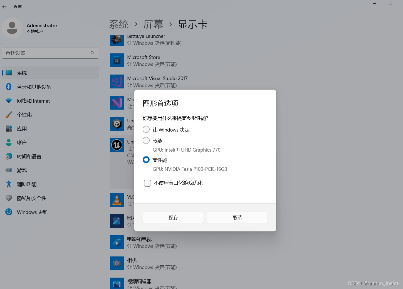Image resolution: width=403 pixels, height=289 pixels.
Task: Focus the 查找设置 search field
Action: tap(50, 53)
